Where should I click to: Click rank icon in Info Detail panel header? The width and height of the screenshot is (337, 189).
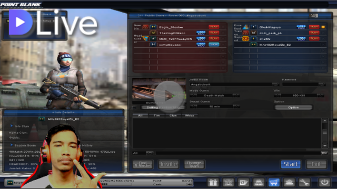coord(42,119)
